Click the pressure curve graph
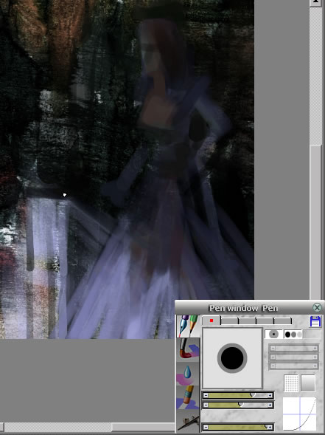325x435 pixels. tap(299, 414)
